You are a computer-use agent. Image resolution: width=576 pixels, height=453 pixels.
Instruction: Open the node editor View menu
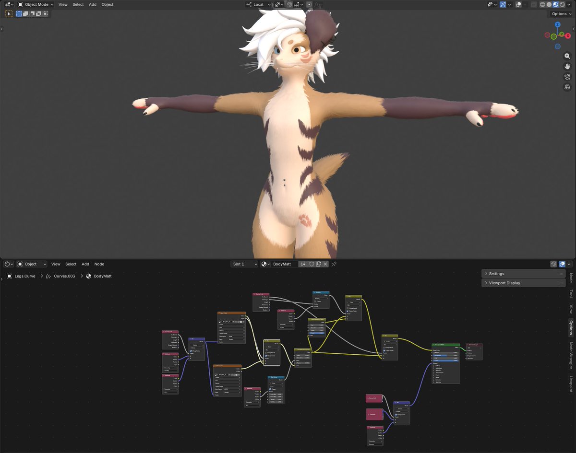point(56,264)
